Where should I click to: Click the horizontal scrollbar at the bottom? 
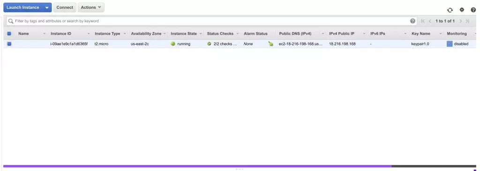[x=197, y=166]
